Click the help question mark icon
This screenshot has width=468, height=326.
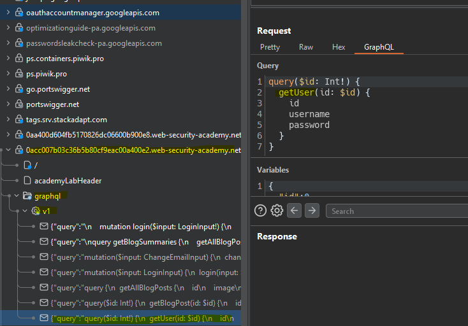260,211
